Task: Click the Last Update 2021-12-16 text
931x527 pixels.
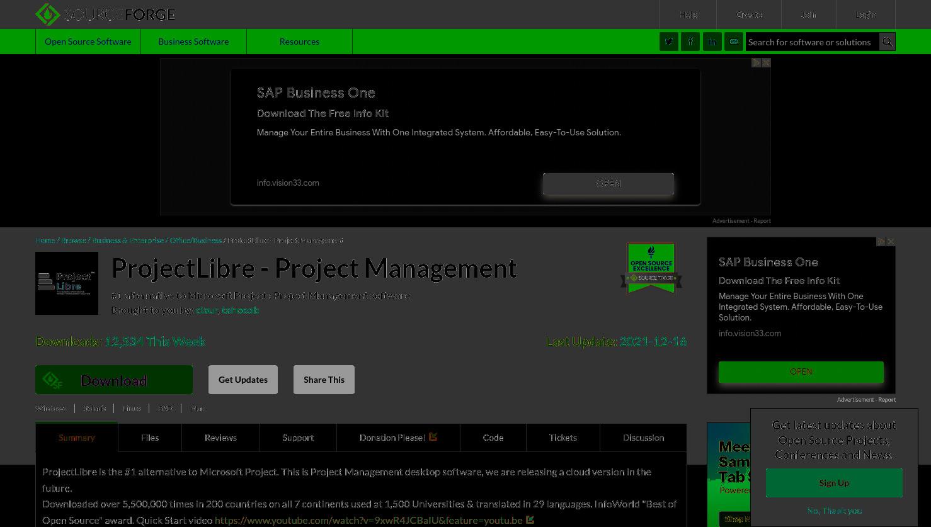Action: click(x=616, y=342)
